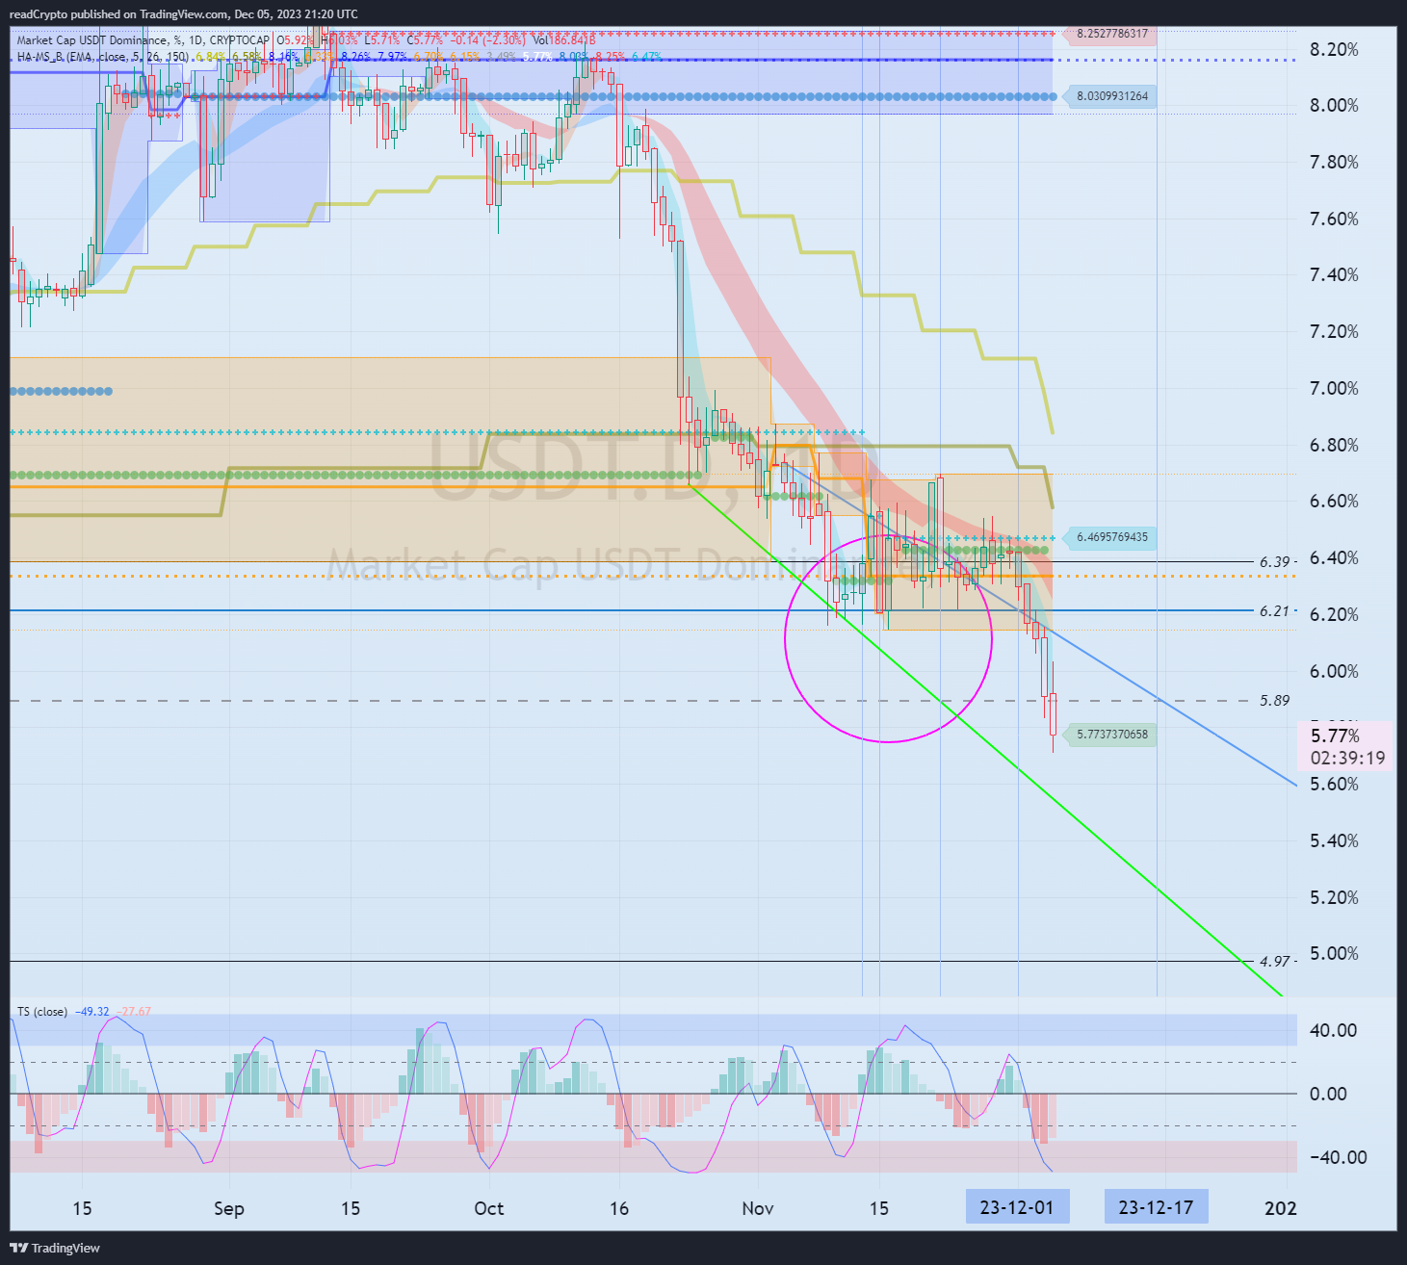The height and width of the screenshot is (1265, 1407).
Task: Click the 6.39 horizontal line label
Action: (1274, 561)
